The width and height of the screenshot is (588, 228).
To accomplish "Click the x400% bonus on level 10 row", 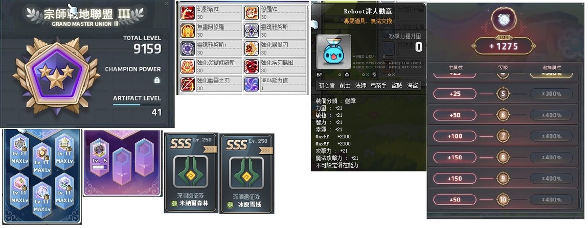I will (x=551, y=199).
